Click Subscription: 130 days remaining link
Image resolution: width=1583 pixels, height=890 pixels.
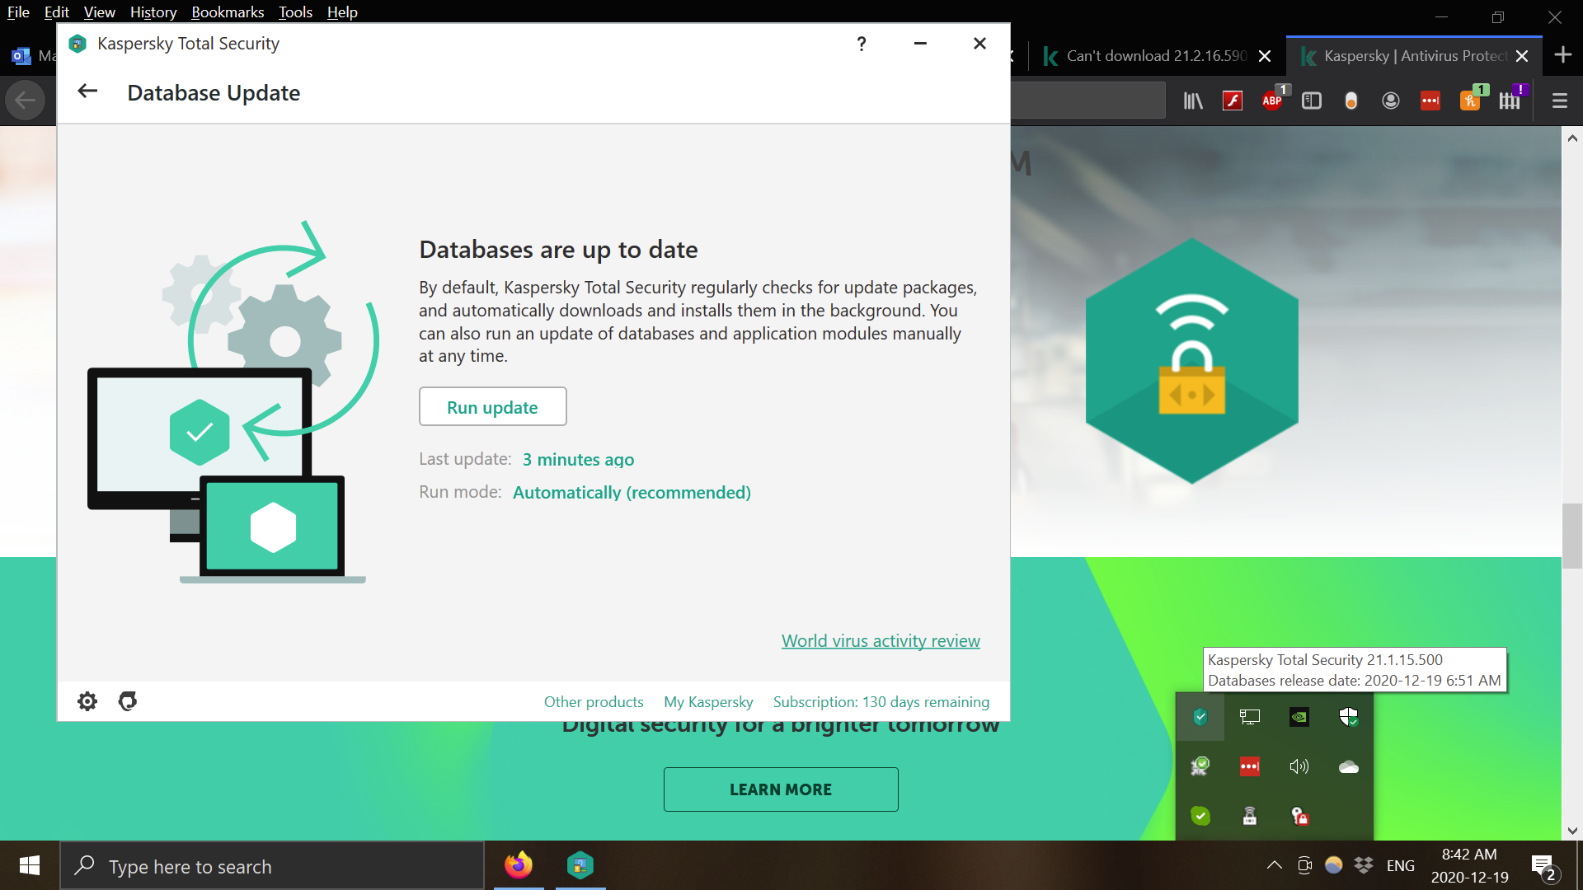click(x=881, y=702)
